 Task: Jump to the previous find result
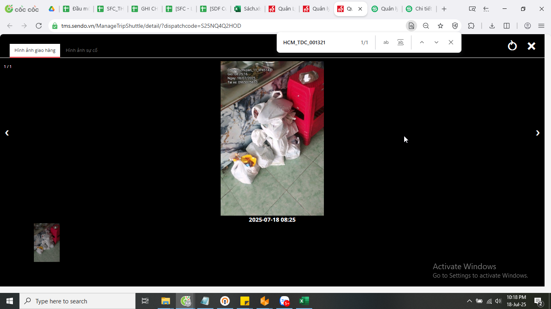[422, 42]
